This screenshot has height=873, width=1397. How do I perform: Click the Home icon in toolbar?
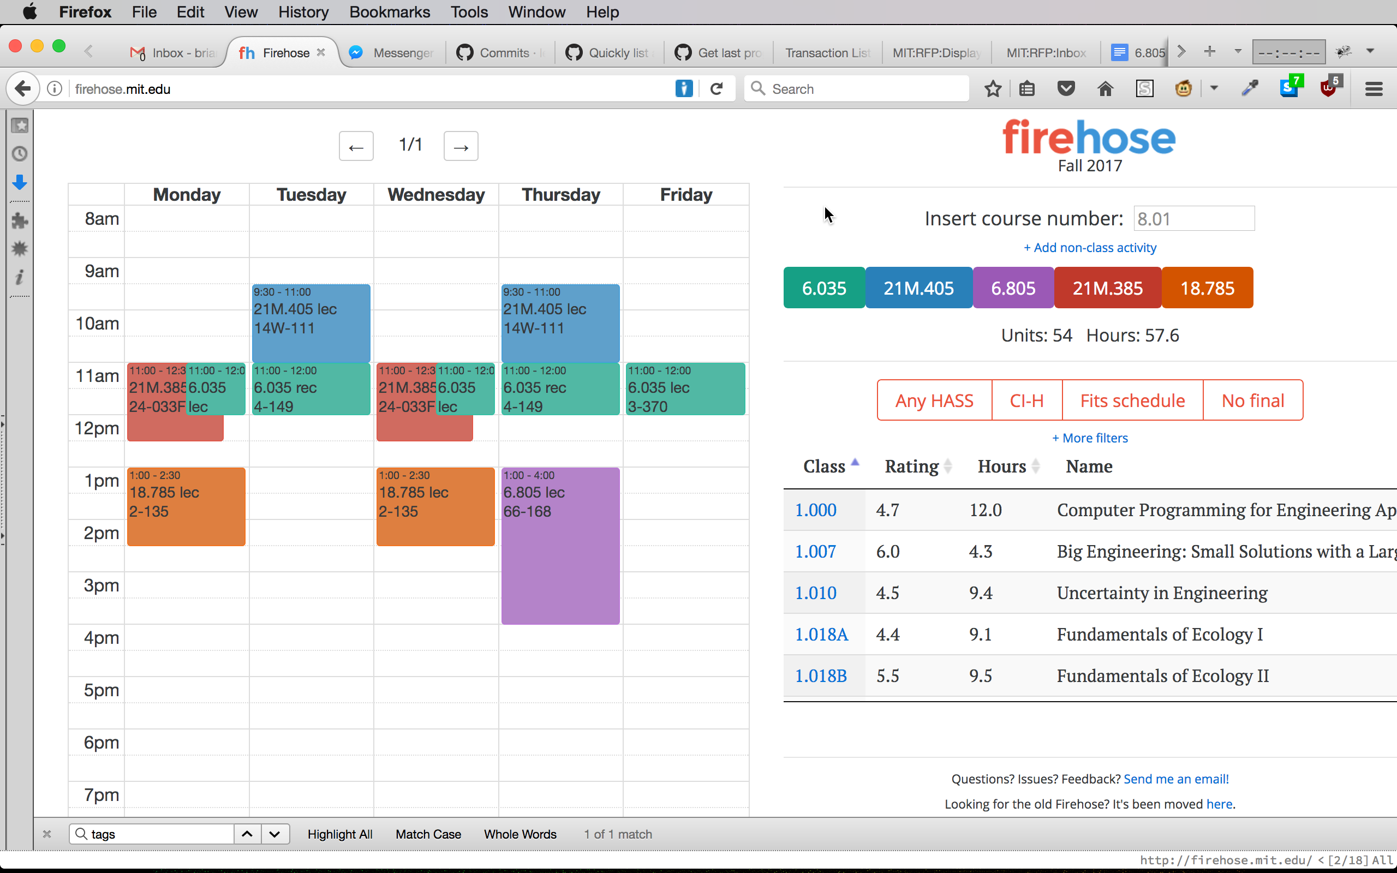coord(1105,89)
